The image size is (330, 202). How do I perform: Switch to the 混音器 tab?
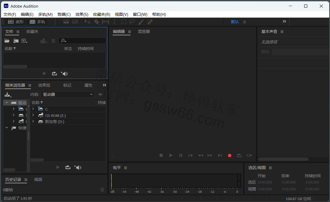(x=144, y=31)
